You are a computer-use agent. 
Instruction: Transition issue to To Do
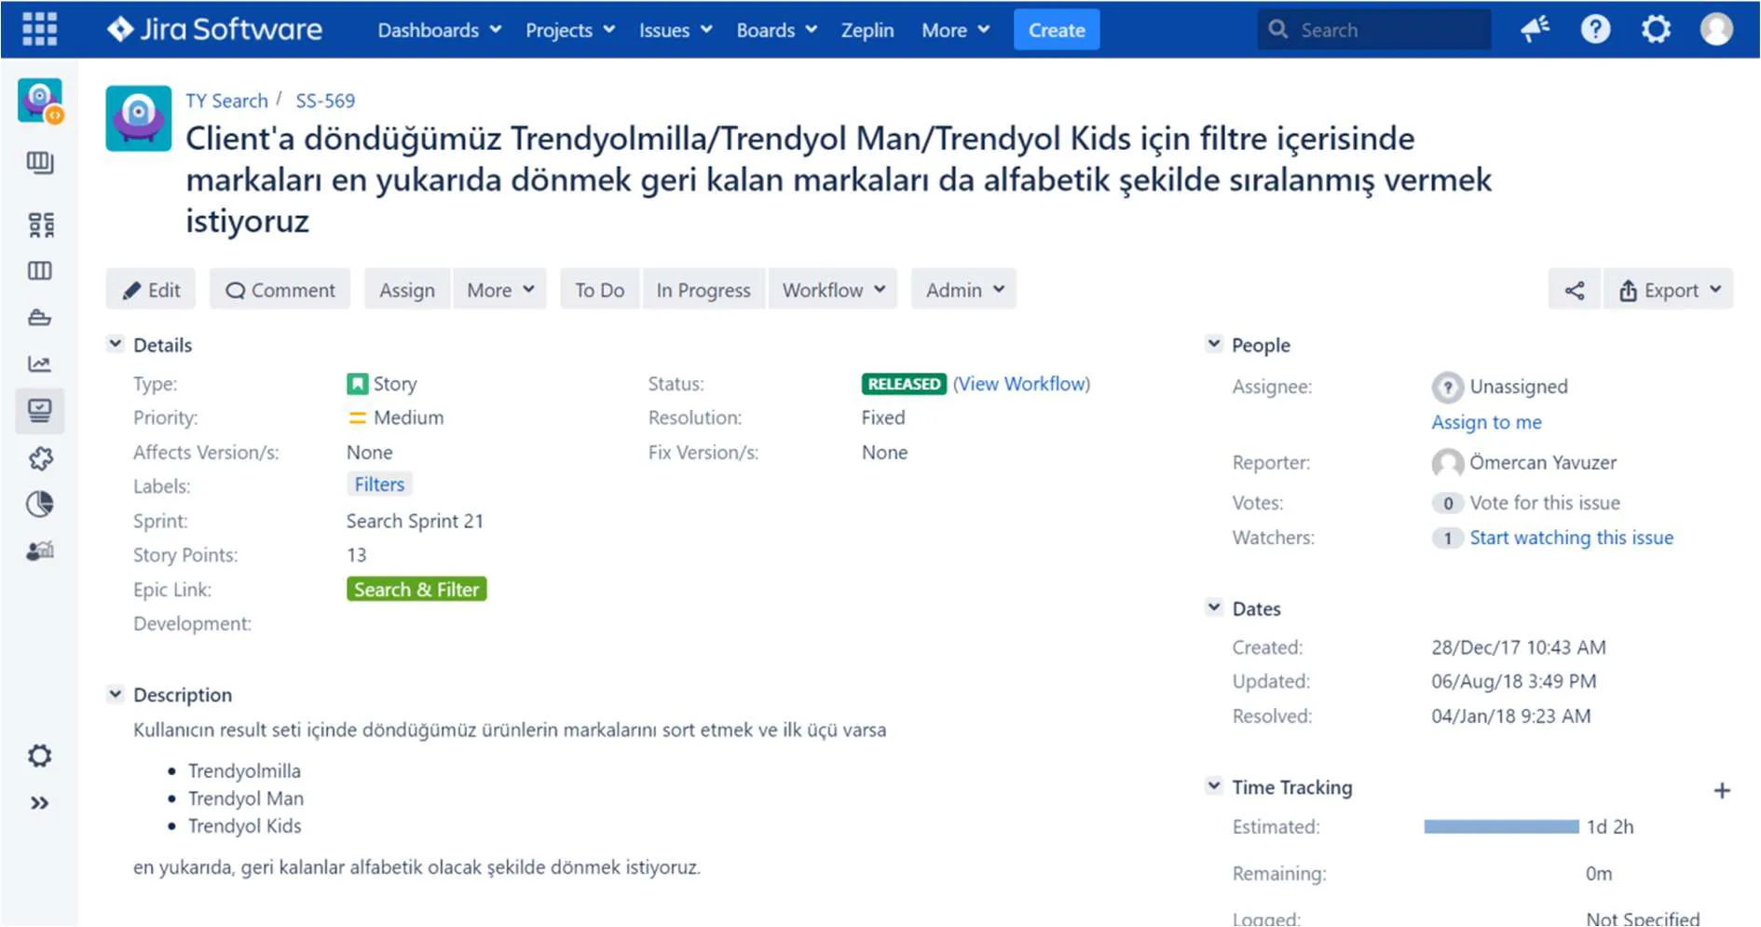pyautogui.click(x=600, y=291)
